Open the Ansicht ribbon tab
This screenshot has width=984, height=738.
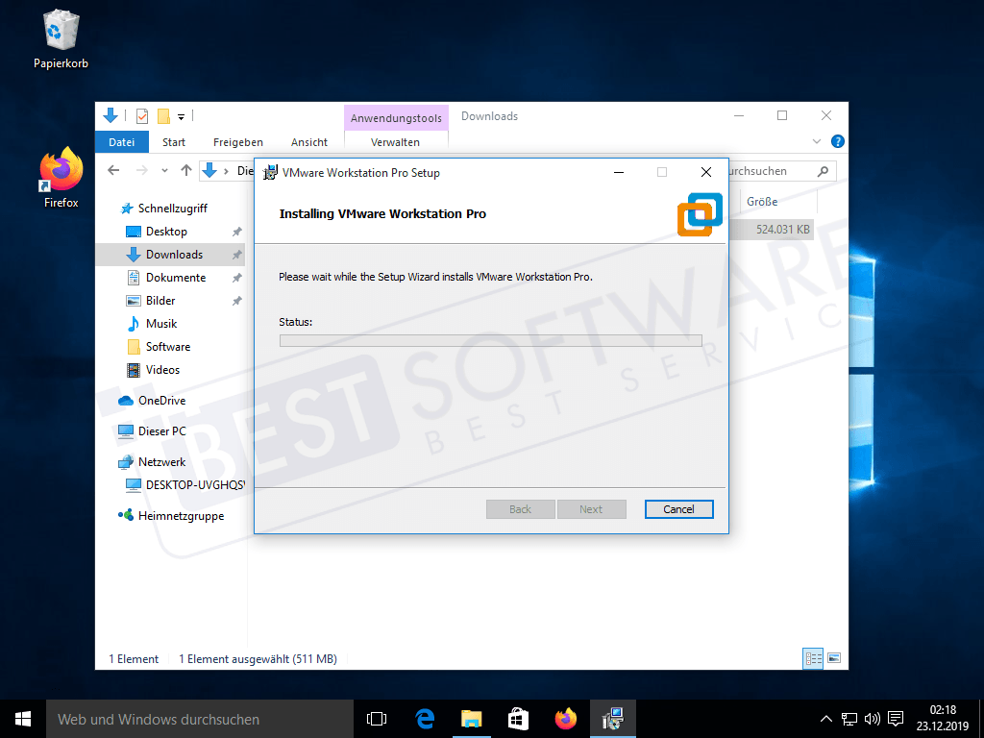point(309,141)
